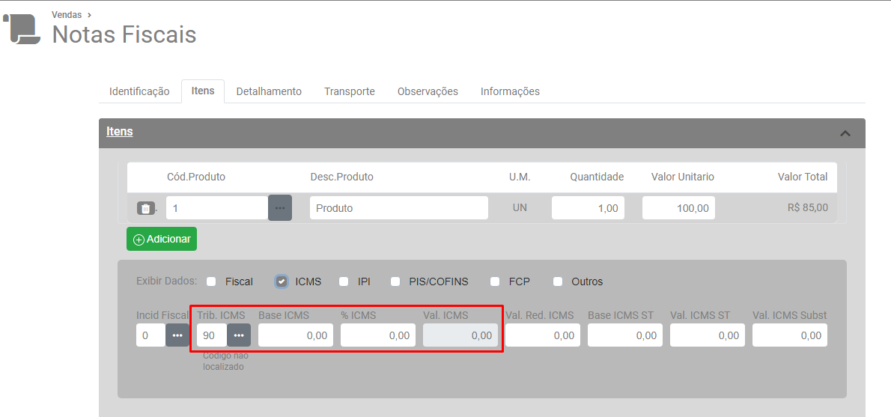This screenshot has width=891, height=417.
Task: Open product code lookup ellipsis button
Action: 280,208
